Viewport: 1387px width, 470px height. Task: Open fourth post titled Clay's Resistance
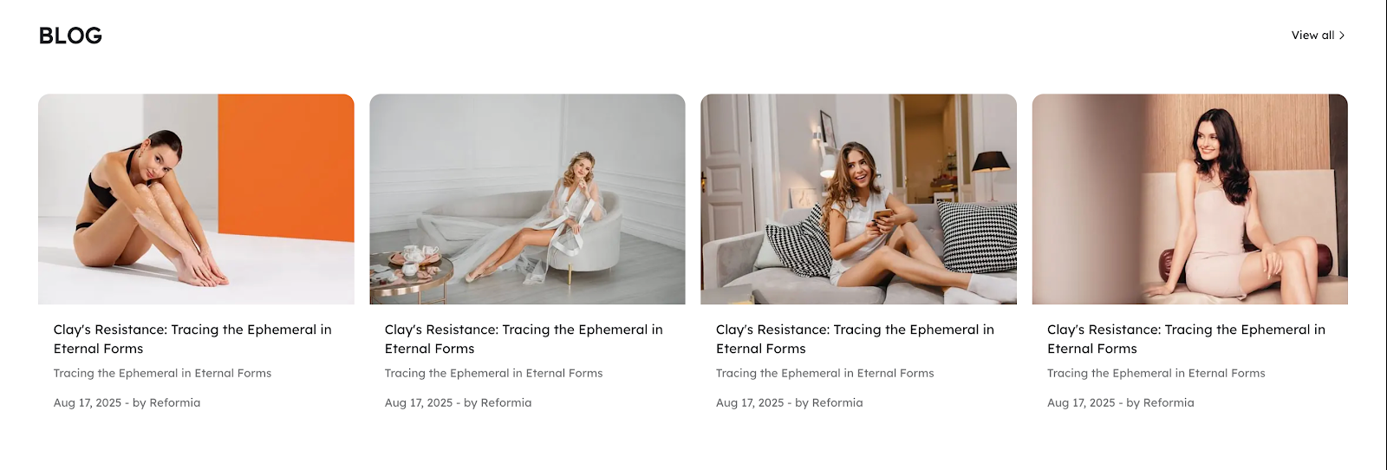click(x=1186, y=339)
